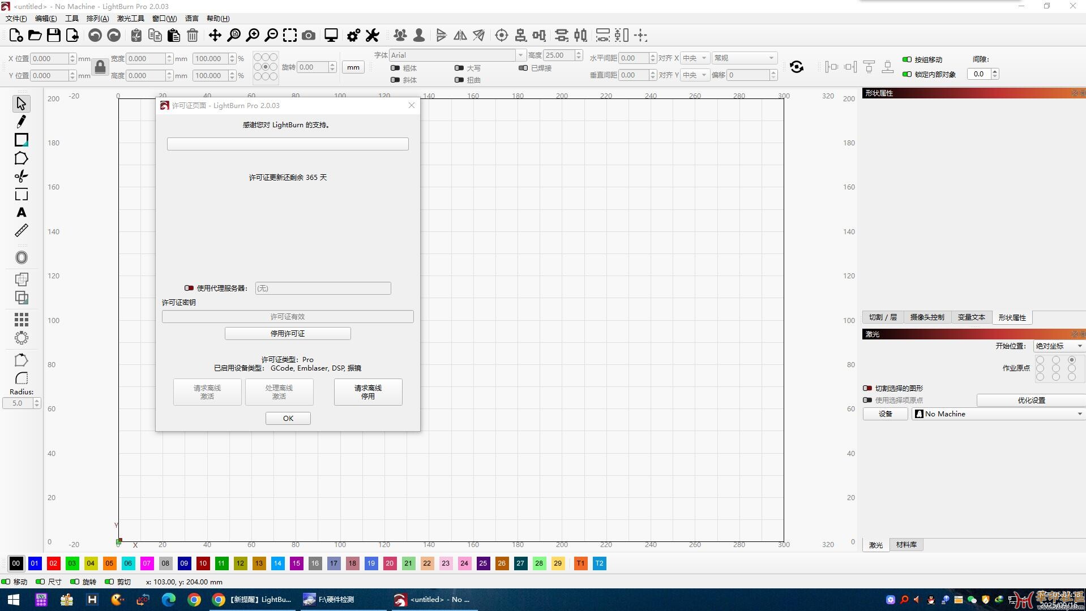Open the 帮助(H) menu
Screen dimensions: 1086x611
(x=218, y=19)
